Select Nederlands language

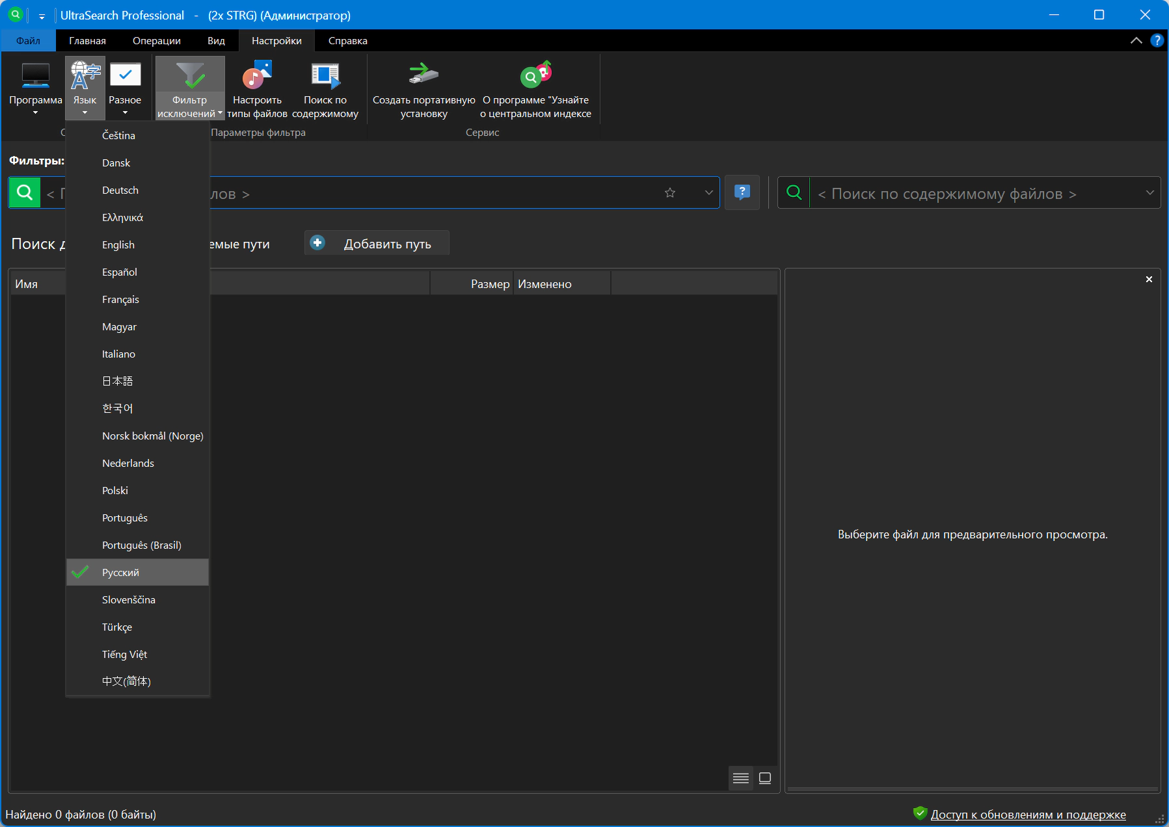[137, 463]
